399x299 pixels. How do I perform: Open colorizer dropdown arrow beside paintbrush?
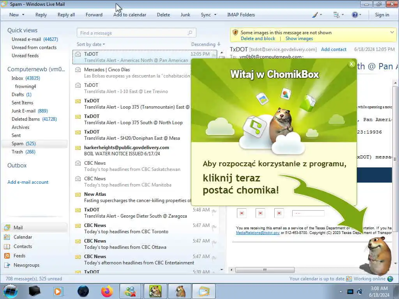click(x=321, y=15)
